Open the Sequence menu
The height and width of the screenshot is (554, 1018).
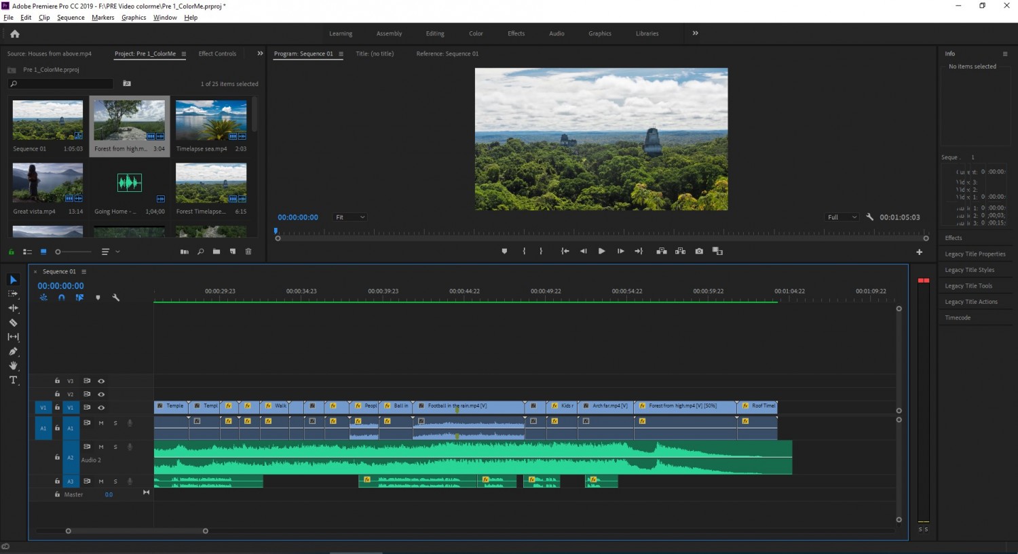pyautogui.click(x=71, y=18)
